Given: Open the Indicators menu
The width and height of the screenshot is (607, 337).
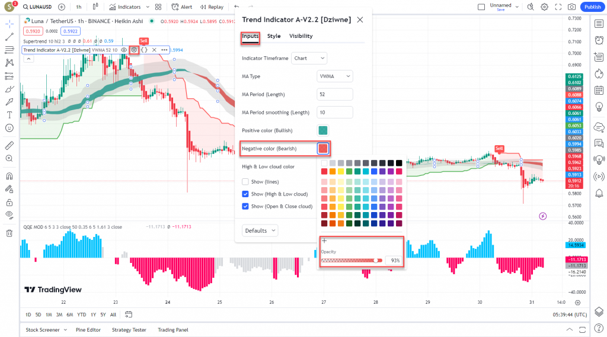Looking at the screenshot, I should pos(125,7).
